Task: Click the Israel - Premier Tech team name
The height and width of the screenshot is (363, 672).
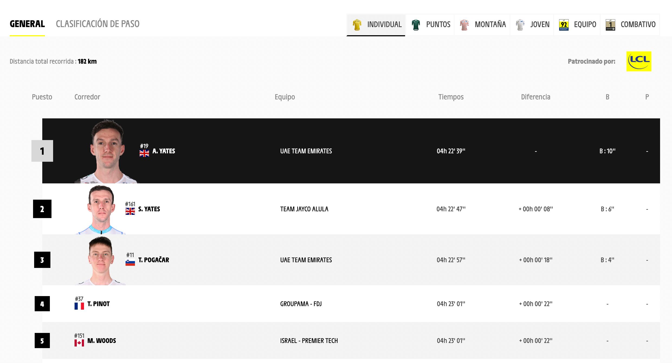Action: coord(309,341)
